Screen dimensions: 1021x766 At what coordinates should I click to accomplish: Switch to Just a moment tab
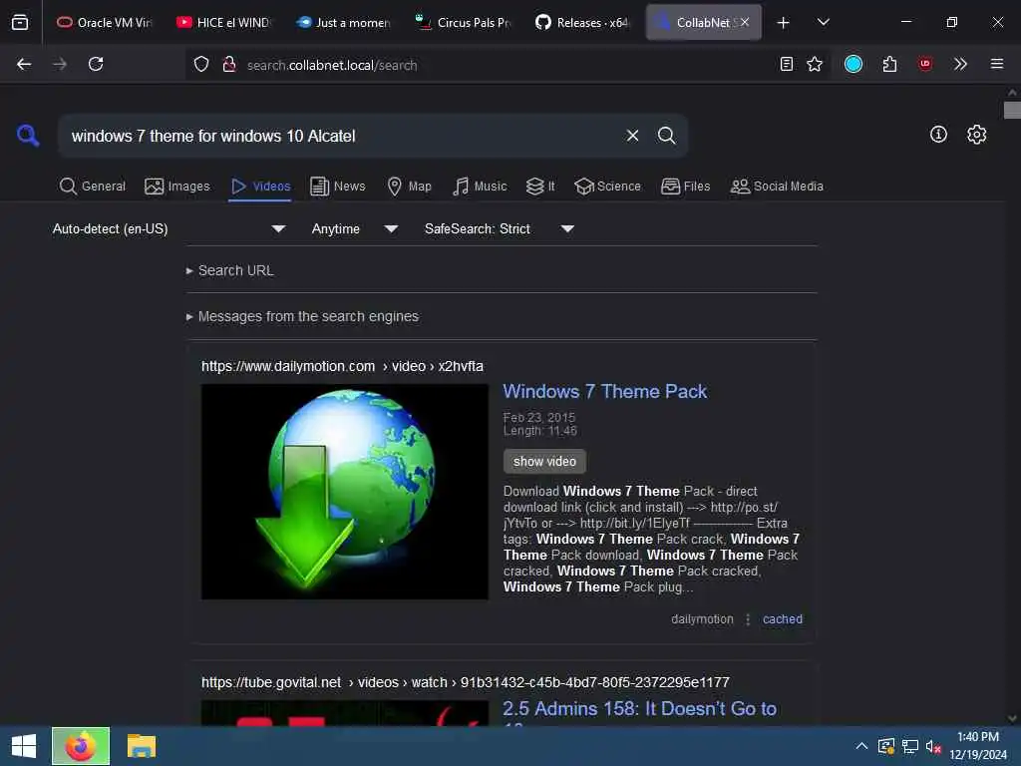click(x=343, y=22)
